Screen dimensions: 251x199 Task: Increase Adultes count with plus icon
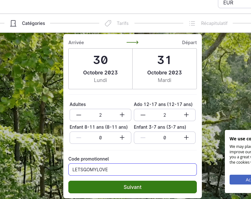click(x=122, y=115)
